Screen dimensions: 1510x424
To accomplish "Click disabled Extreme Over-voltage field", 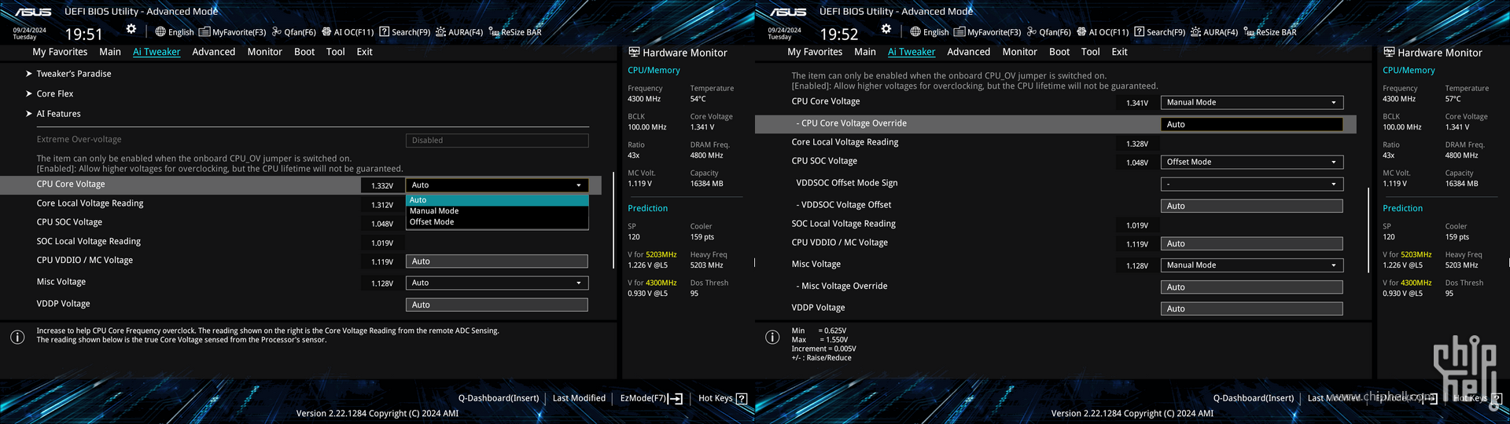I will click(497, 141).
